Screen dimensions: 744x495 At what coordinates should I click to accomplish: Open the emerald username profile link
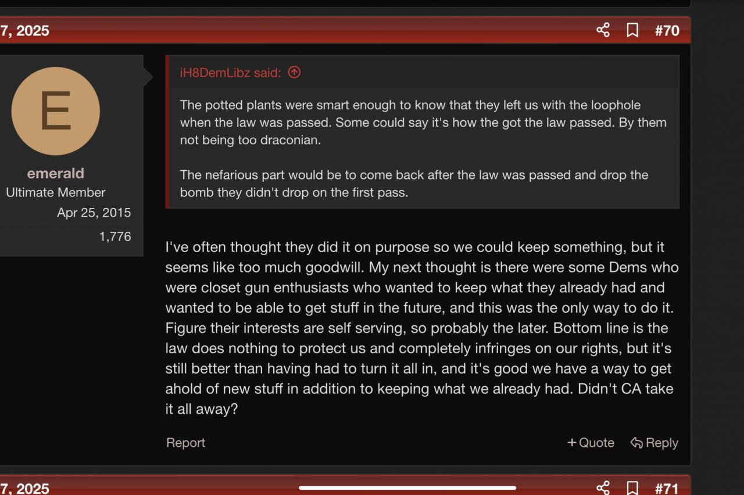(56, 173)
